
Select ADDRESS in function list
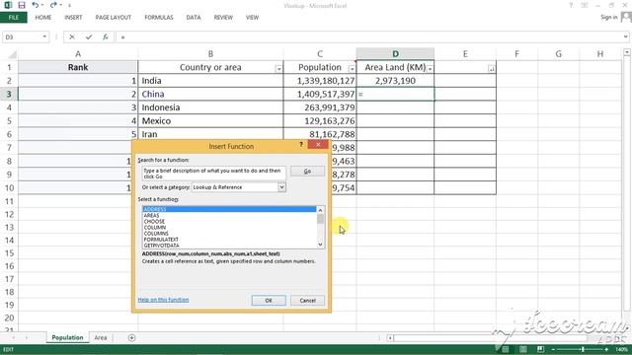[x=229, y=209]
